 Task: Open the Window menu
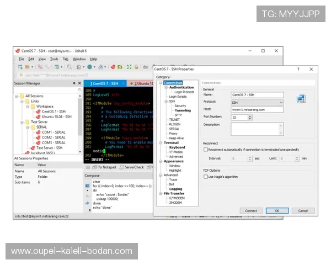click(79, 59)
